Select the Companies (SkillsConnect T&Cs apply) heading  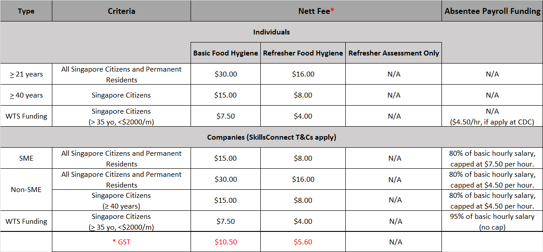(271, 137)
